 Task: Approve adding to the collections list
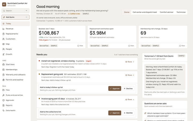115,113
